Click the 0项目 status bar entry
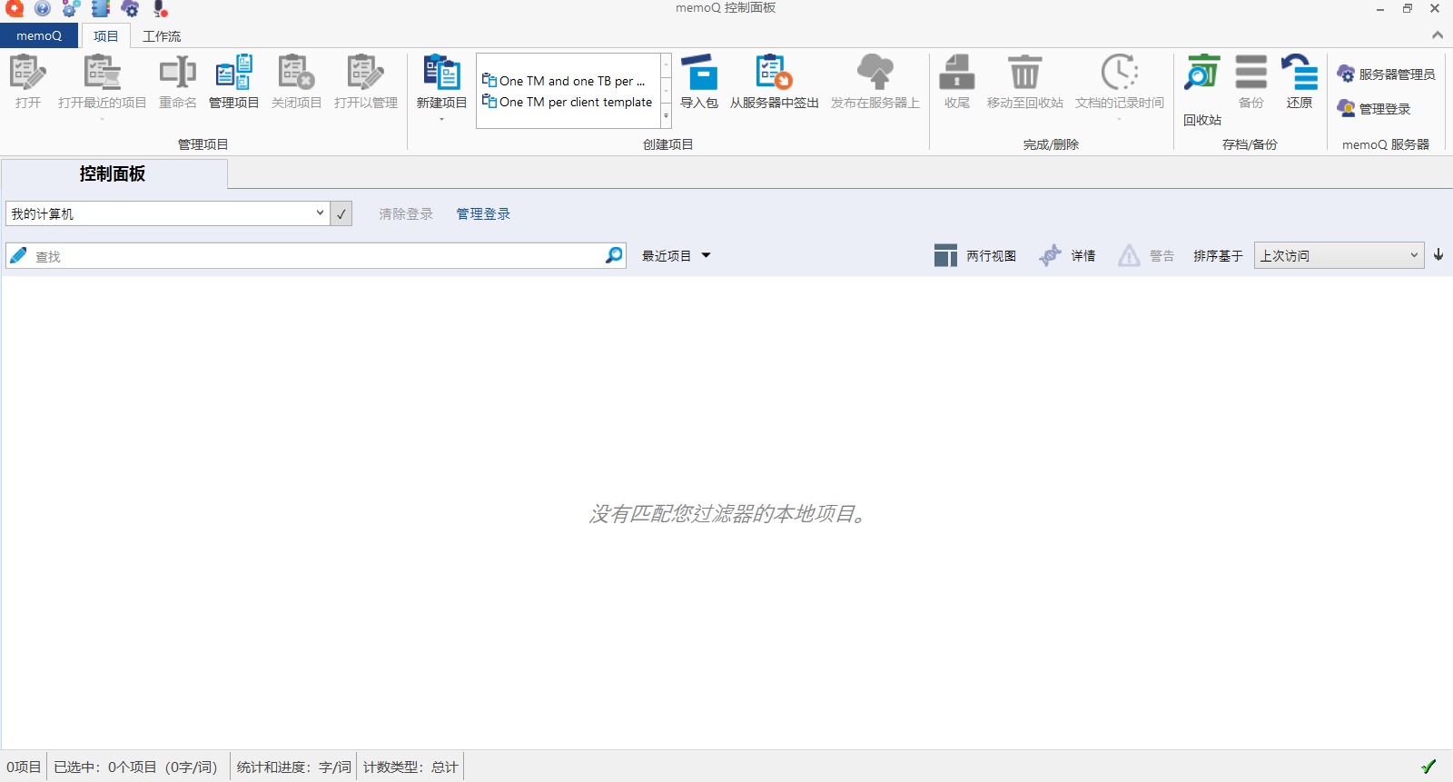The image size is (1453, 782). (24, 767)
